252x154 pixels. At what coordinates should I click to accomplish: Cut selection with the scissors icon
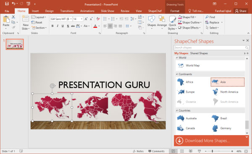click(13, 17)
